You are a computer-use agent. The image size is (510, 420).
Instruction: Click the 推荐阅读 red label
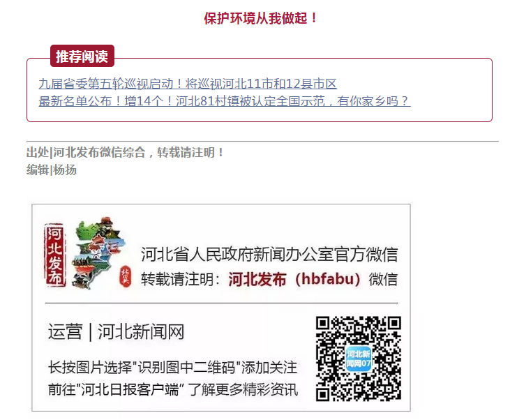pyautogui.click(x=82, y=56)
